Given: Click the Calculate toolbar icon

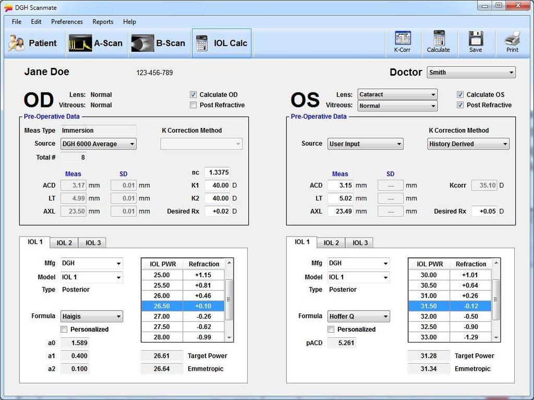Looking at the screenshot, I should (x=439, y=38).
